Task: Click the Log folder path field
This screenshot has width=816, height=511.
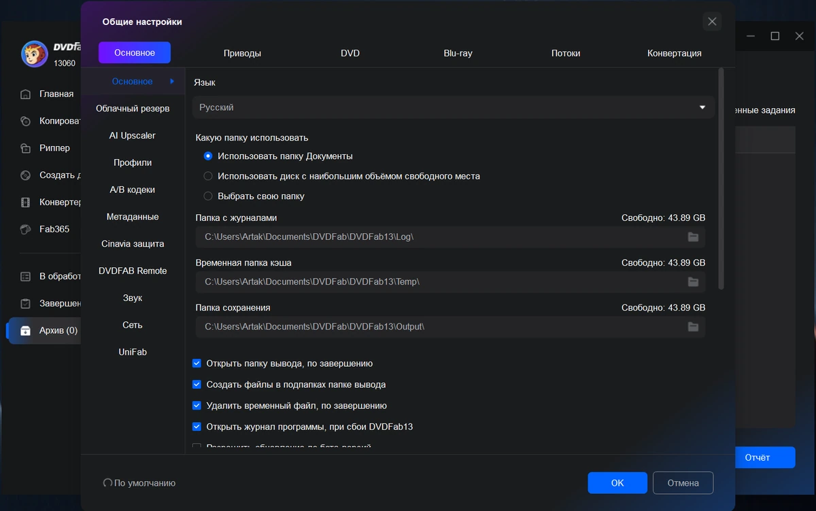Action: 450,237
